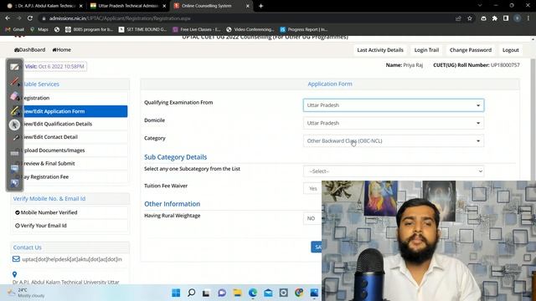Open File Explorer from taskbar
This screenshot has height=301, width=536.
(237, 293)
